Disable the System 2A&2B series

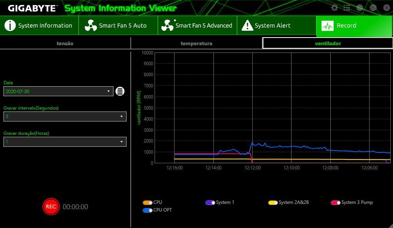[273, 203]
